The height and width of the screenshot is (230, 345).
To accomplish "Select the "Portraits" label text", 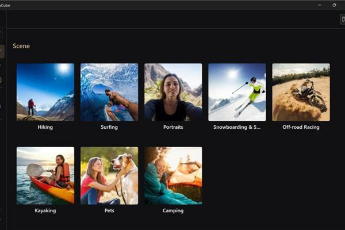I will click(173, 127).
